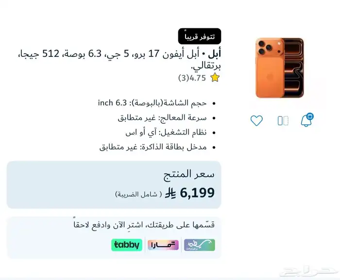340x280 pixels.
Task: Open the orange iPhone 17 Pro thumbnail
Action: [280, 68]
